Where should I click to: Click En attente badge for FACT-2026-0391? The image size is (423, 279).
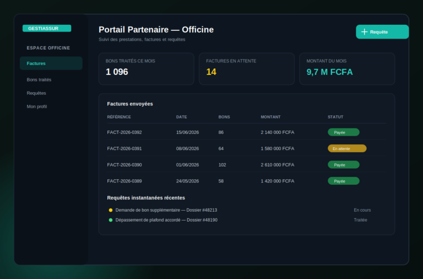347,148
